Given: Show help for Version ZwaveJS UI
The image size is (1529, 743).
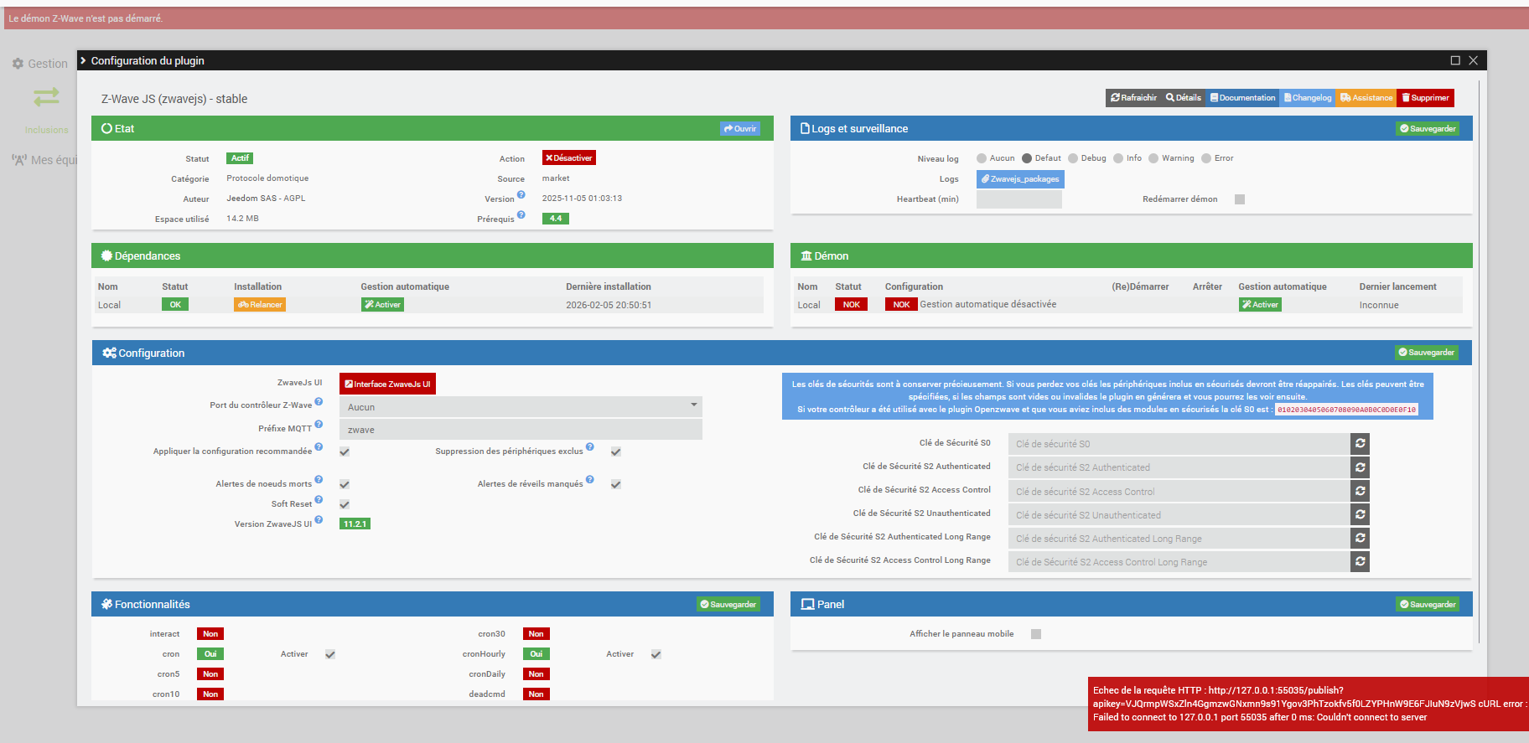Looking at the screenshot, I should (x=319, y=520).
